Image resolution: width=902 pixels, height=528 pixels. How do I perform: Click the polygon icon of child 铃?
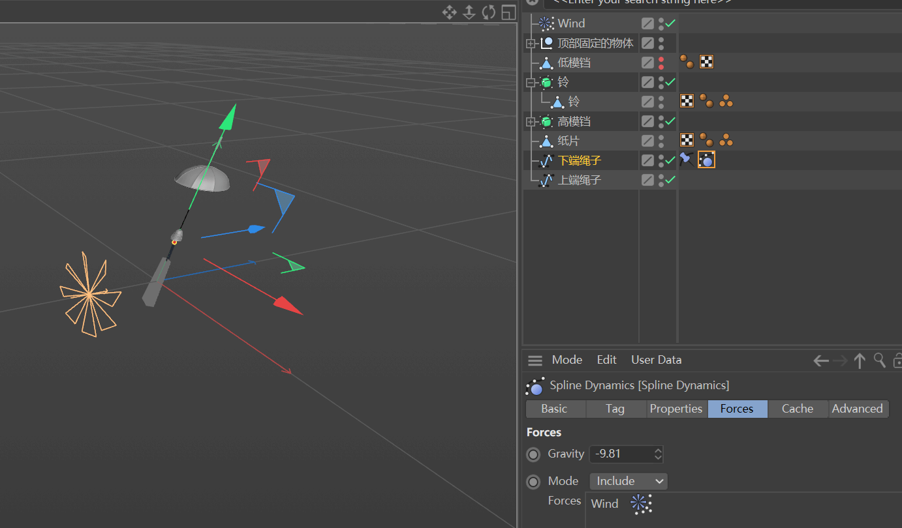click(x=557, y=102)
